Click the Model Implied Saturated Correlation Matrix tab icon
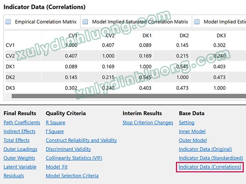 (85, 21)
